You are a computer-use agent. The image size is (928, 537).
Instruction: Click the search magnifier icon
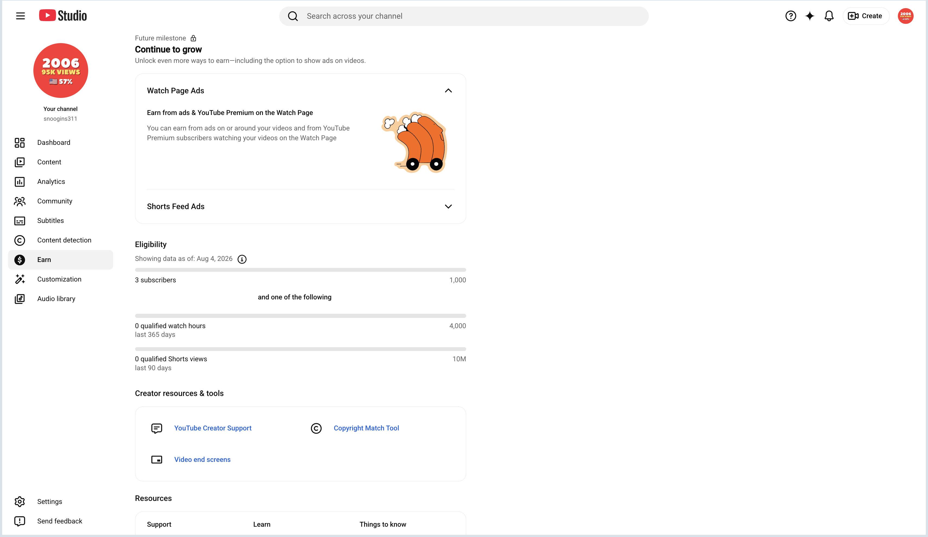coord(293,16)
